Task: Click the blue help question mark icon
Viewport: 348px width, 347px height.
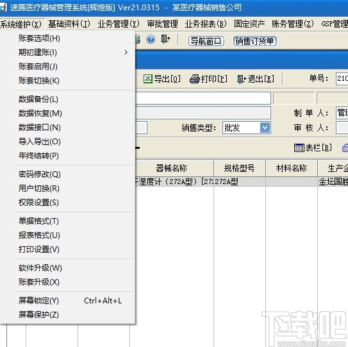Action: (151, 40)
